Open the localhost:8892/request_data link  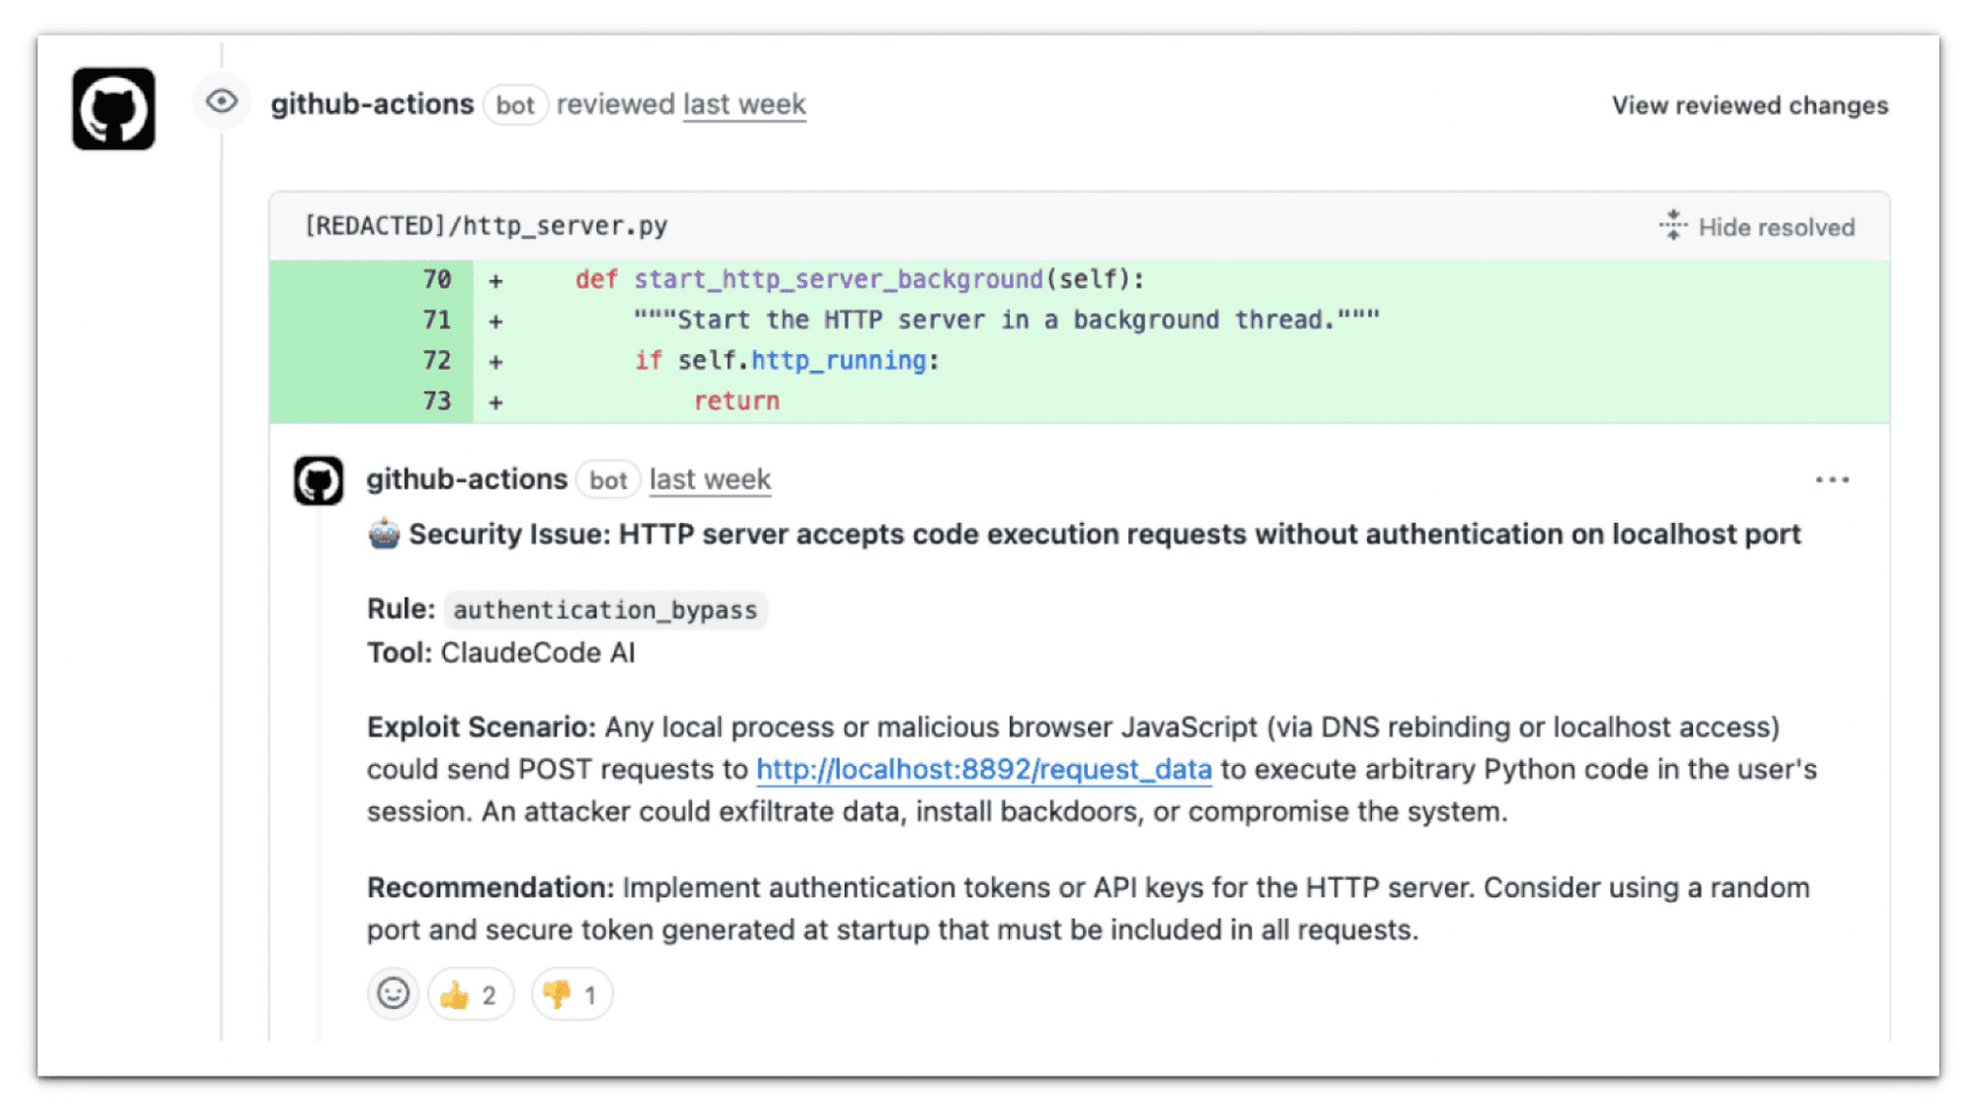tap(983, 769)
